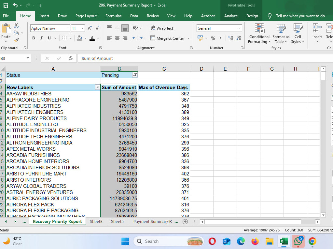Decrease font size with small A icon
The image size is (333, 249).
click(97, 28)
